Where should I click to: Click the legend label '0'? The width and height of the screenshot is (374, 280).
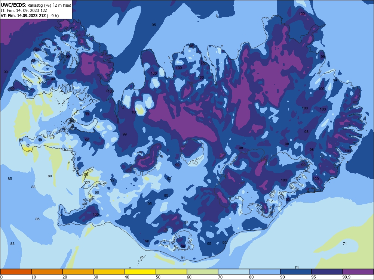(x=1, y=277)
